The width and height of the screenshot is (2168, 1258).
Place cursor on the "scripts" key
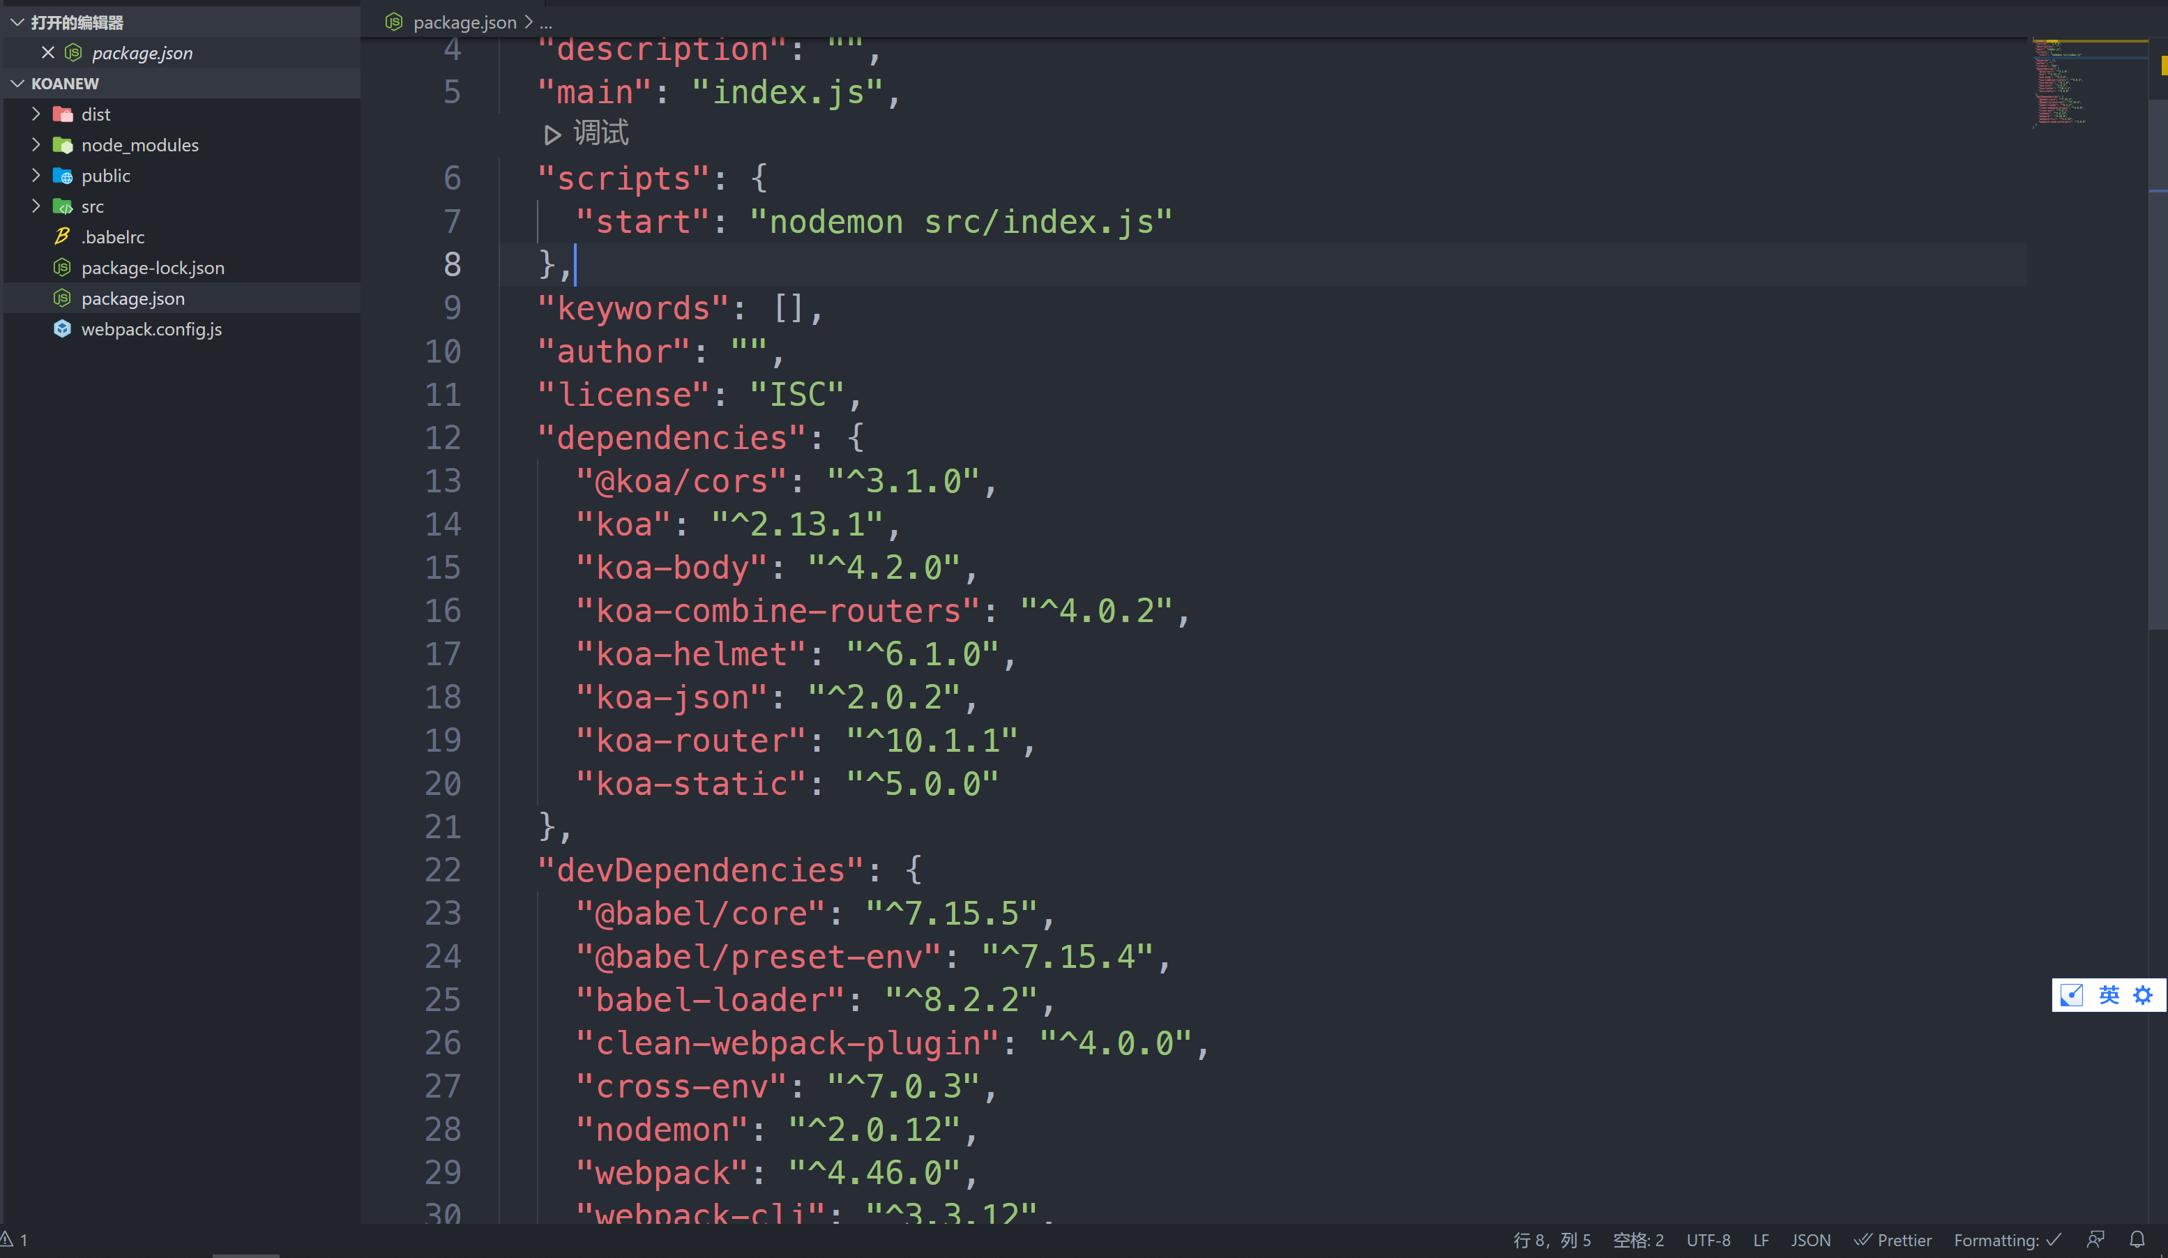point(623,178)
